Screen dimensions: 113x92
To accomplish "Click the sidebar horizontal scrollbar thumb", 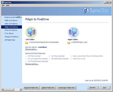I will [9, 89].
